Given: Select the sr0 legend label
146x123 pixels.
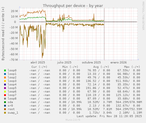Looking at the screenshot, I should 10,106.
